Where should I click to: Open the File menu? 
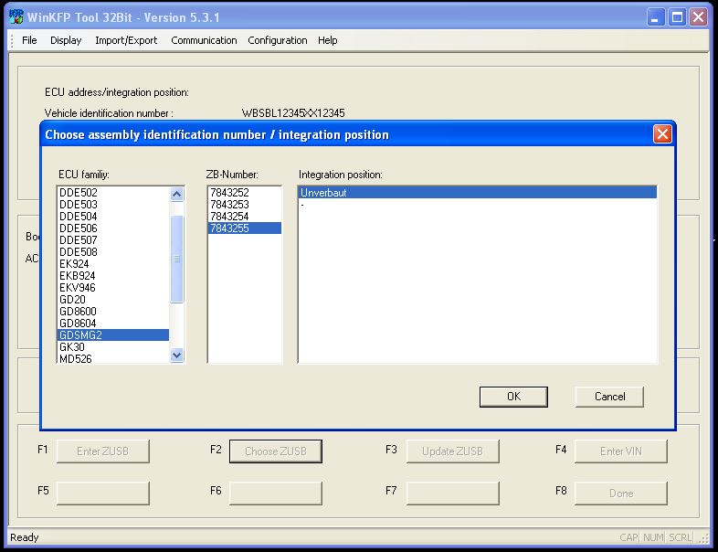point(29,40)
